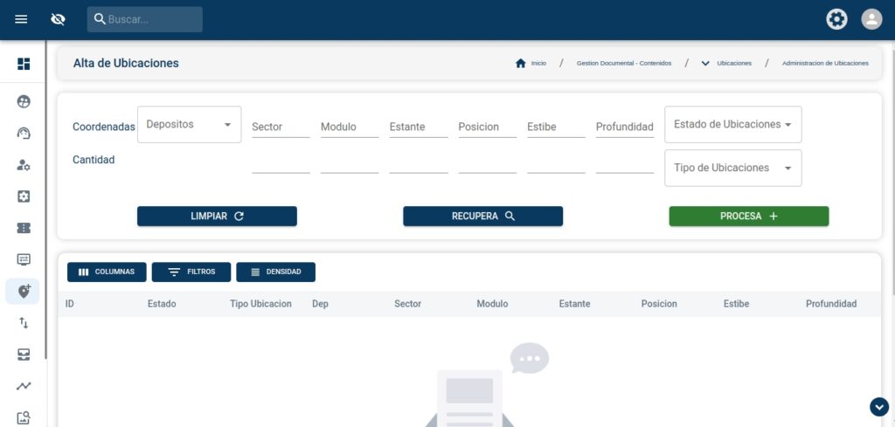The height and width of the screenshot is (427, 895).
Task: Sort by the Estado column header
Action: 162,304
